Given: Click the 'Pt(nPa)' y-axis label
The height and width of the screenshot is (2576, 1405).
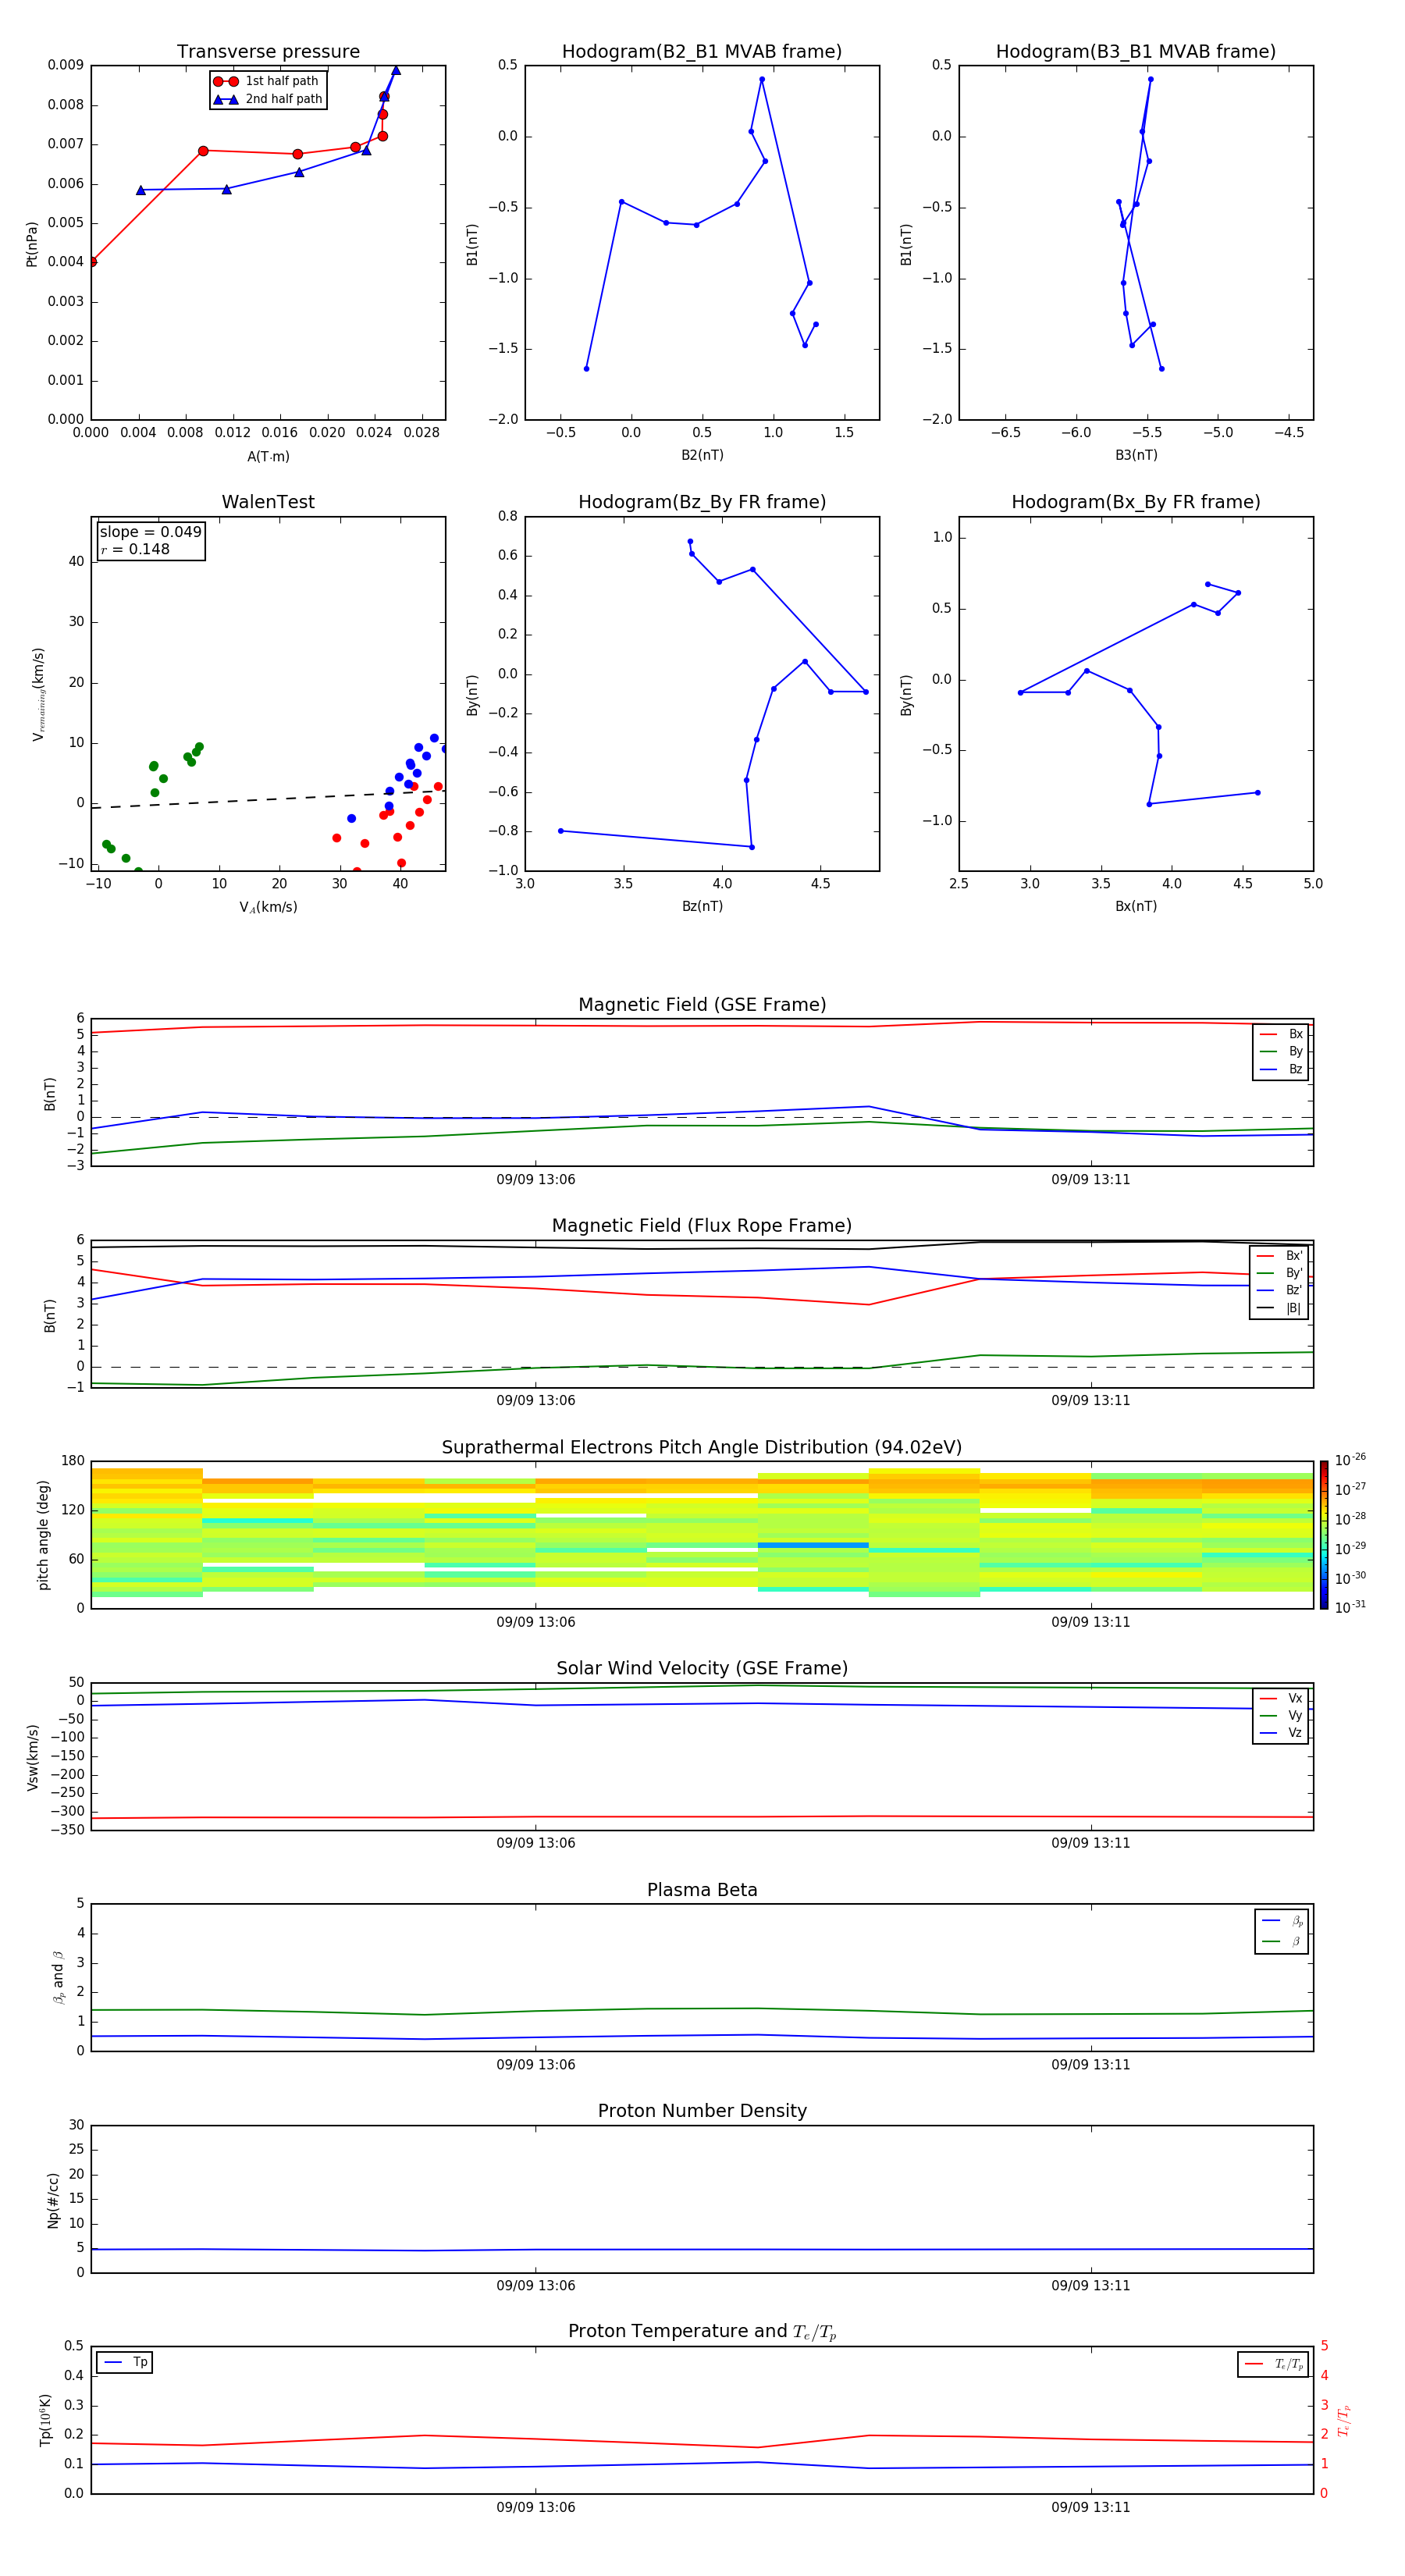Looking at the screenshot, I should click(32, 243).
